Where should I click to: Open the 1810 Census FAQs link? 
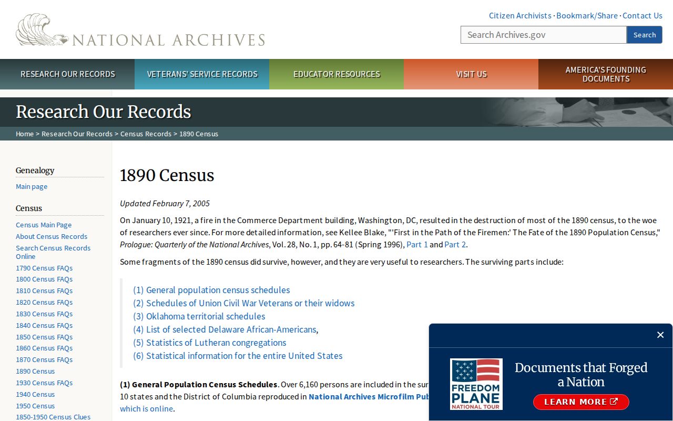click(44, 290)
